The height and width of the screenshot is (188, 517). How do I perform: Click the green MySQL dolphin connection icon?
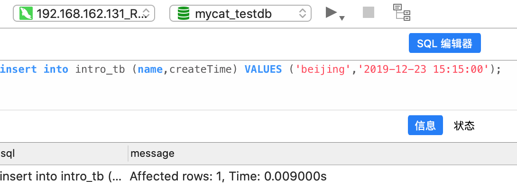coord(26,13)
